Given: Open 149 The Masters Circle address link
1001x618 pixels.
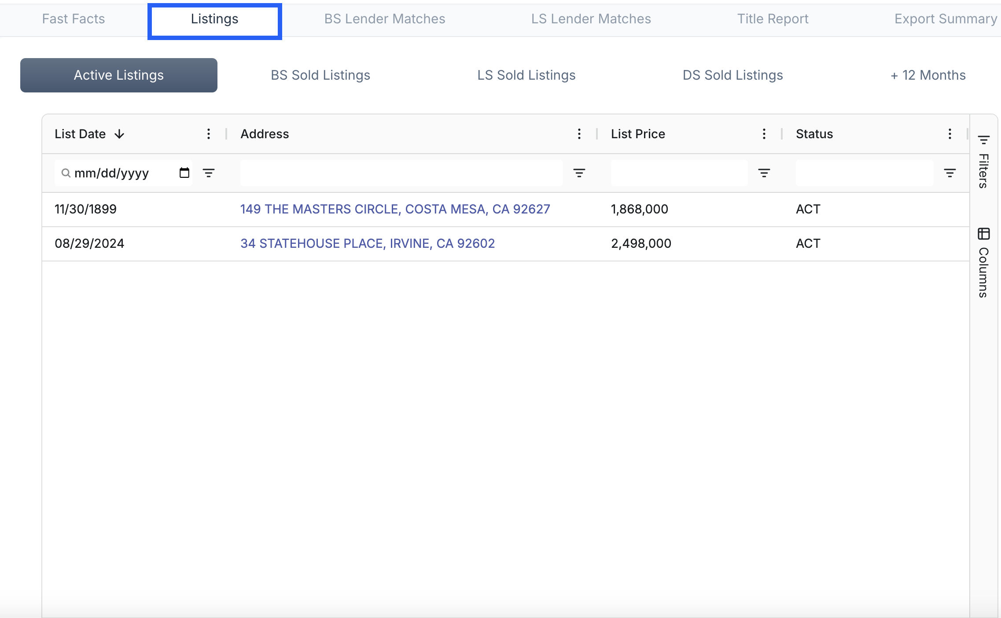Looking at the screenshot, I should 395,209.
